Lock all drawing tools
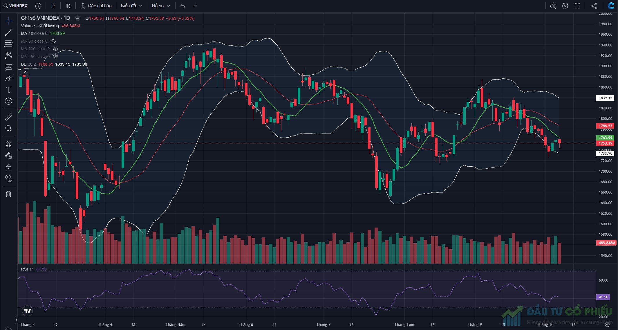618x330 pixels. point(9,167)
